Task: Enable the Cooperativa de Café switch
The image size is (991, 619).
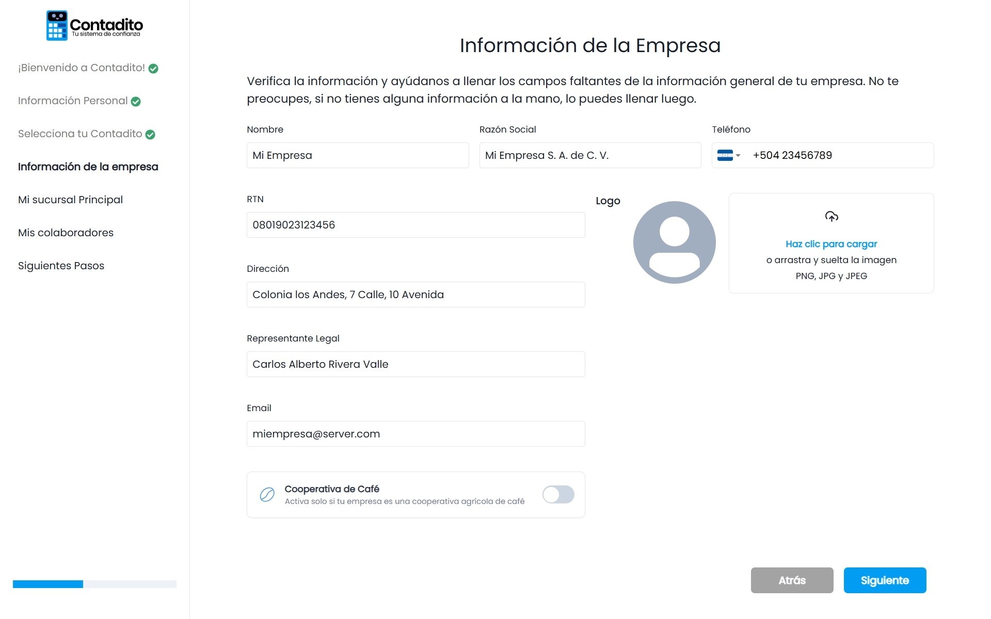Action: [x=558, y=494]
